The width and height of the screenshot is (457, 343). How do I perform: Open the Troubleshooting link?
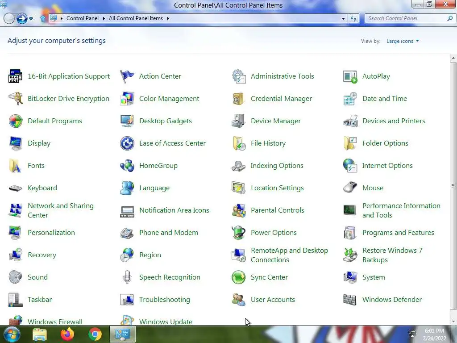pyautogui.click(x=165, y=300)
